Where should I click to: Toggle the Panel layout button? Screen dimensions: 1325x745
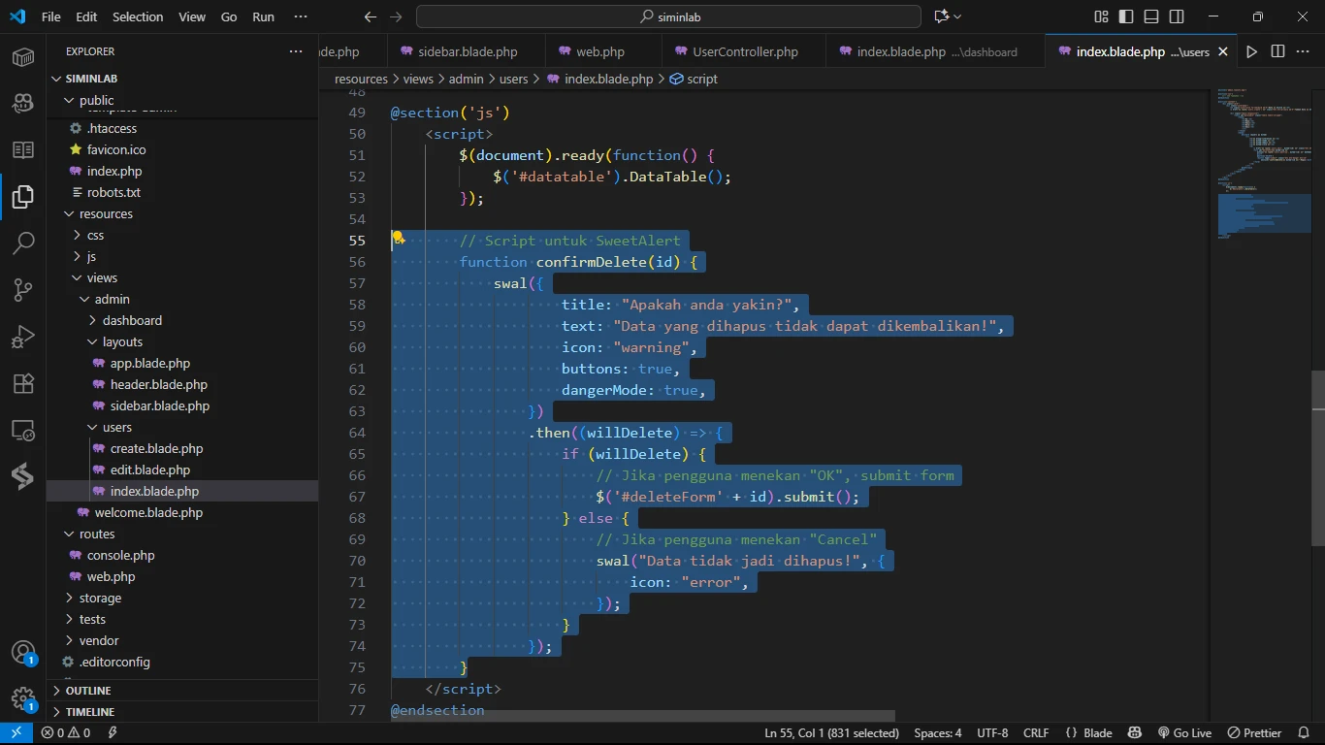1151,16
